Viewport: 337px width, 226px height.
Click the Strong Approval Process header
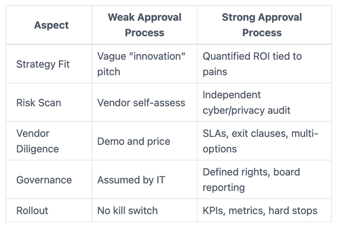[x=262, y=25]
